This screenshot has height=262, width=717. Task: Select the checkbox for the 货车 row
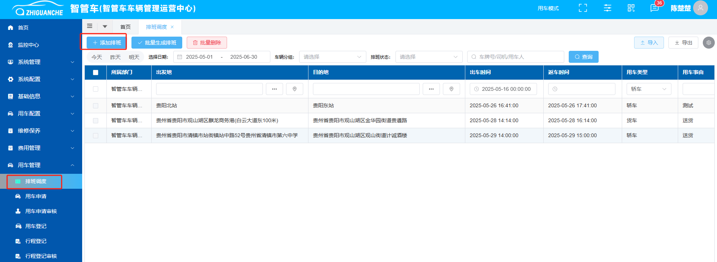click(96, 121)
